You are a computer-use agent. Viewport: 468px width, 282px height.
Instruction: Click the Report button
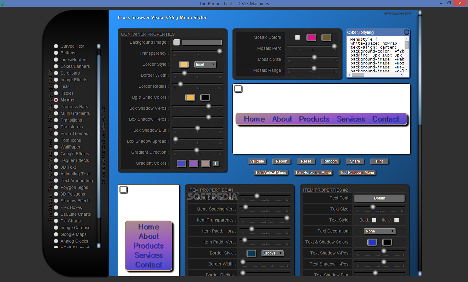[282, 161]
